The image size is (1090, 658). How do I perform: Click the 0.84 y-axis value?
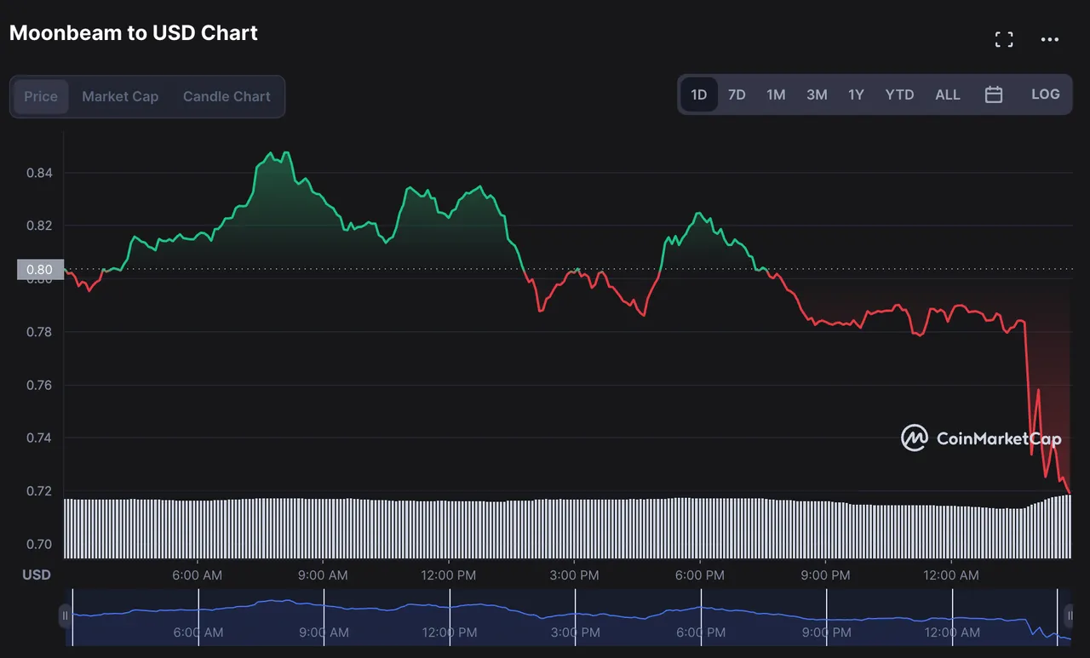(39, 173)
